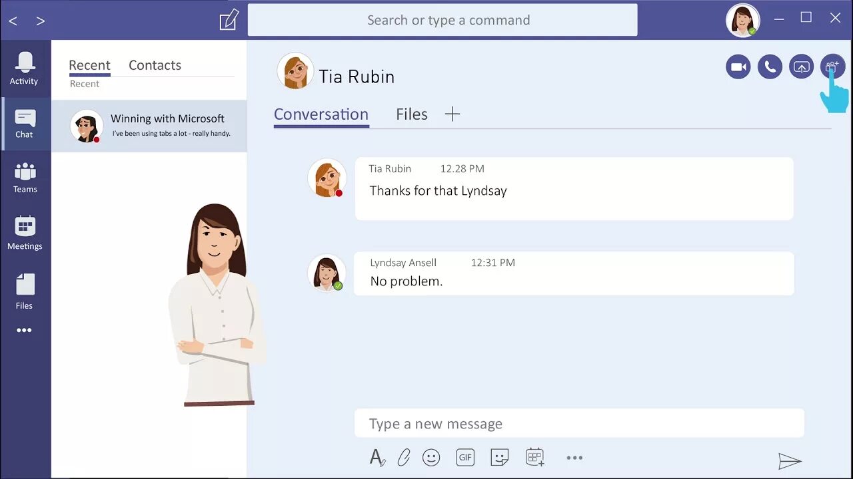Switch to the Contacts tab
This screenshot has height=479, width=853.
(155, 65)
